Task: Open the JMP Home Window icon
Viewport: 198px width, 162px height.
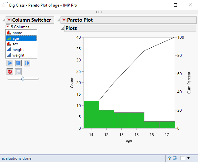Action: [169, 158]
